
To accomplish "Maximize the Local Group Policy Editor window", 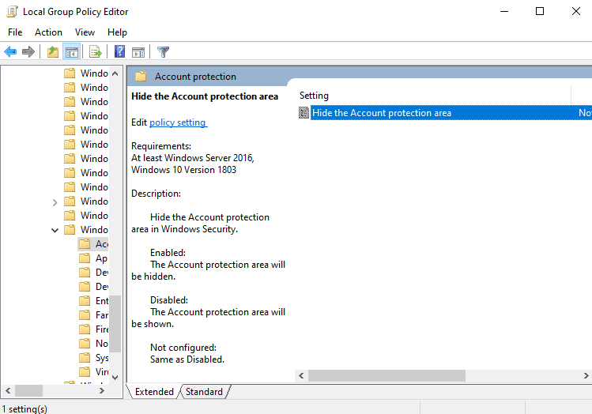I will tap(540, 11).
